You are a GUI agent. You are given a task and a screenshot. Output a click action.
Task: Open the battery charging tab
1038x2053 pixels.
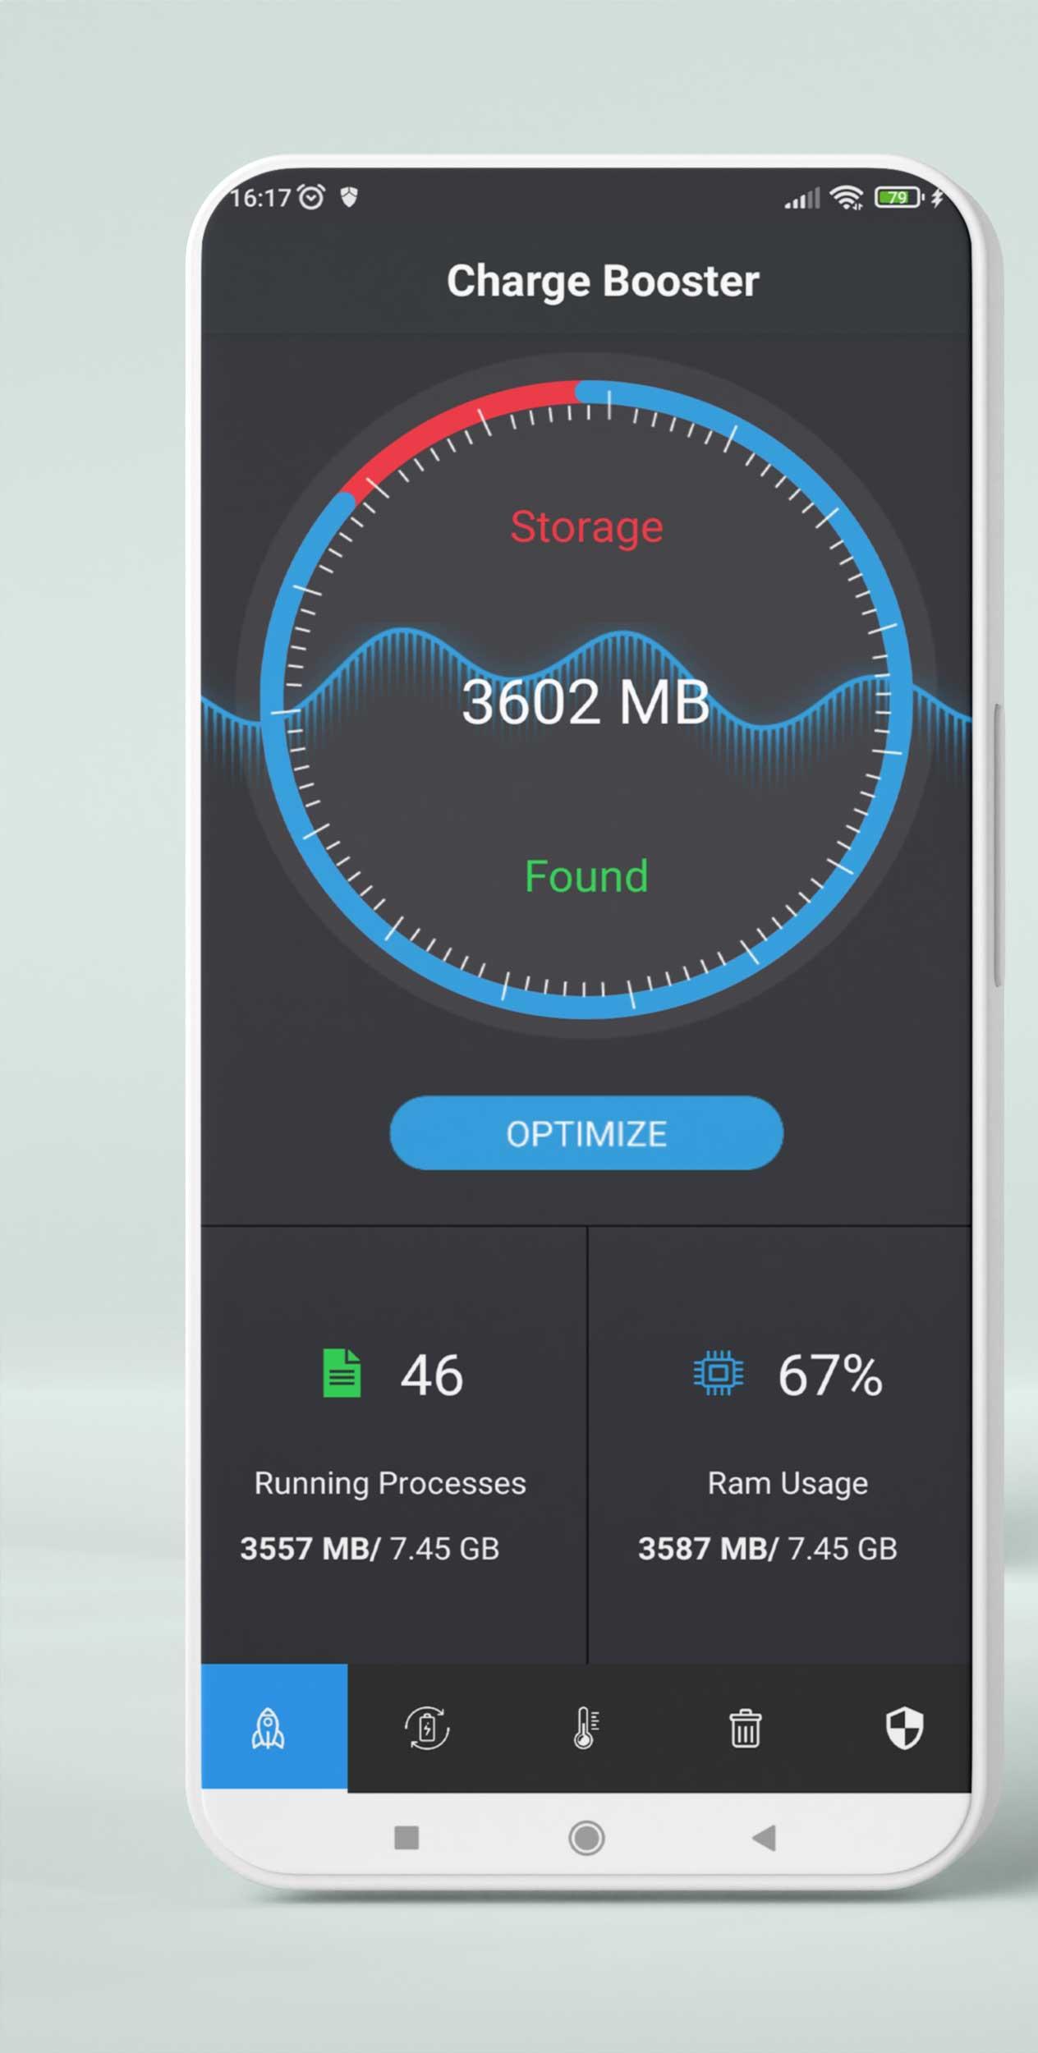427,1728
